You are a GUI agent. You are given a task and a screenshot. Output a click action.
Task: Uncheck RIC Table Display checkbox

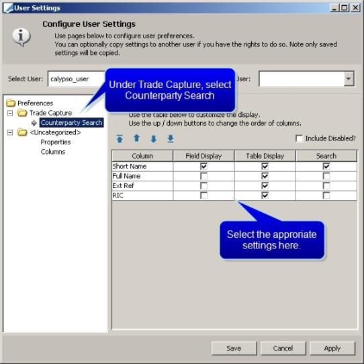click(x=265, y=195)
